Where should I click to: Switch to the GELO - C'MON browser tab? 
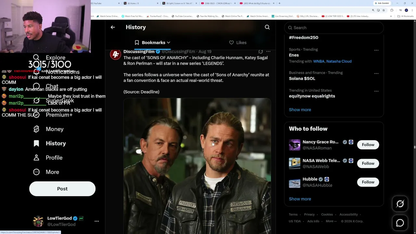218,3
